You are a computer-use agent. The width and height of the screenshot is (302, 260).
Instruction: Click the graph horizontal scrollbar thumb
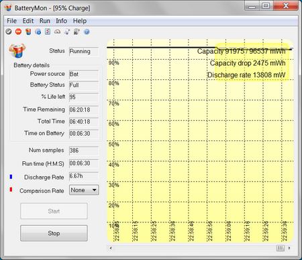point(281,248)
